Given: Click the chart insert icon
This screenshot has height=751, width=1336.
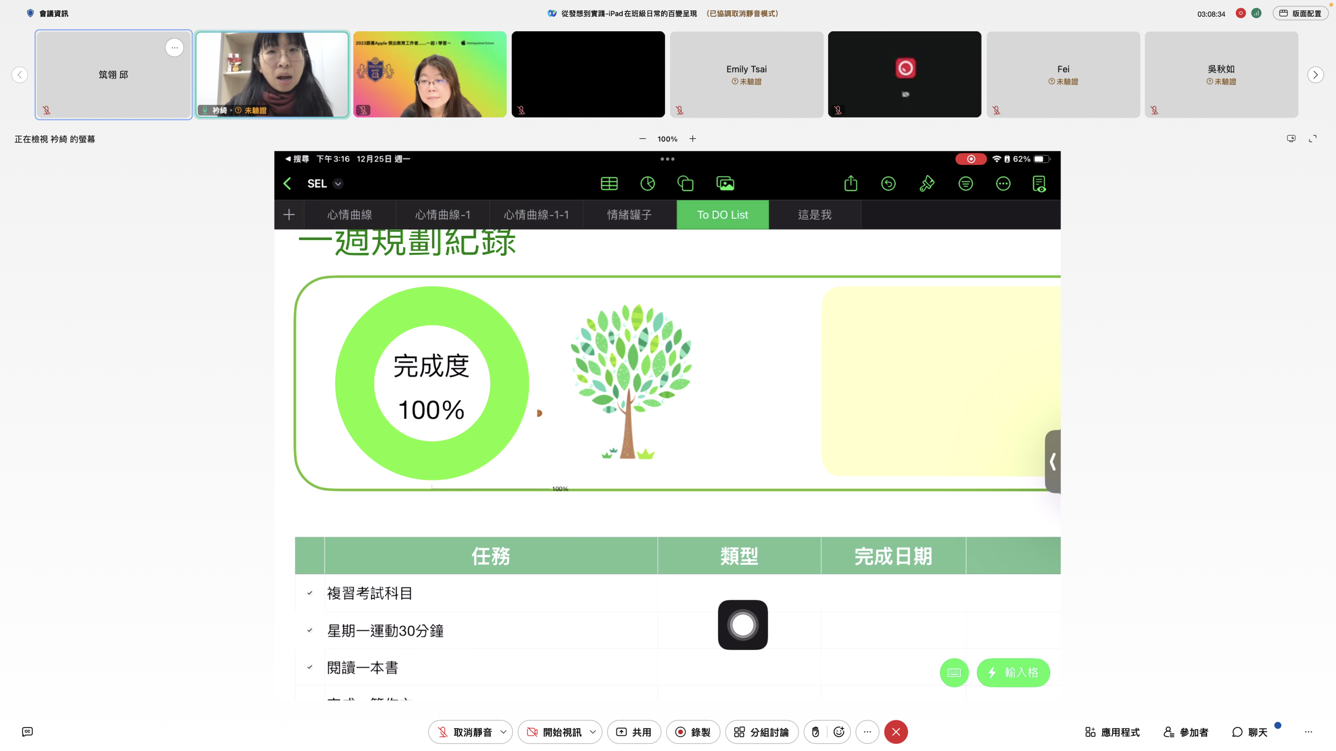Looking at the screenshot, I should (647, 184).
